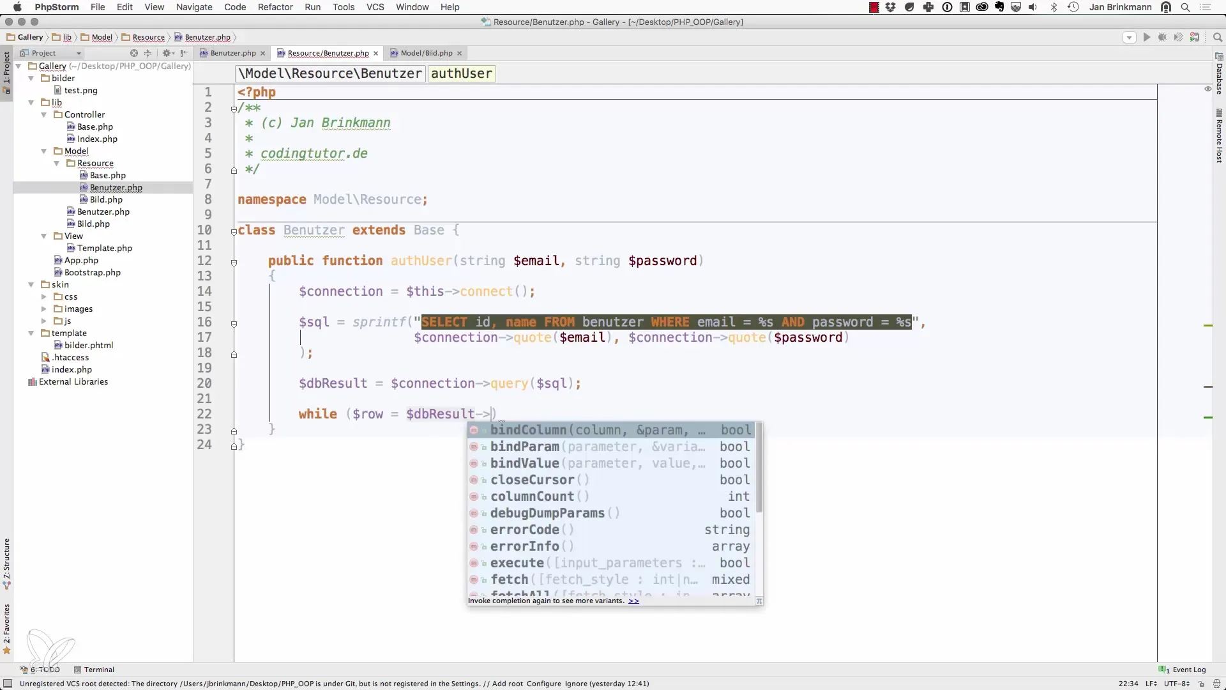Choose execute from completion popup
Image resolution: width=1226 pixels, height=690 pixels.
coord(611,563)
